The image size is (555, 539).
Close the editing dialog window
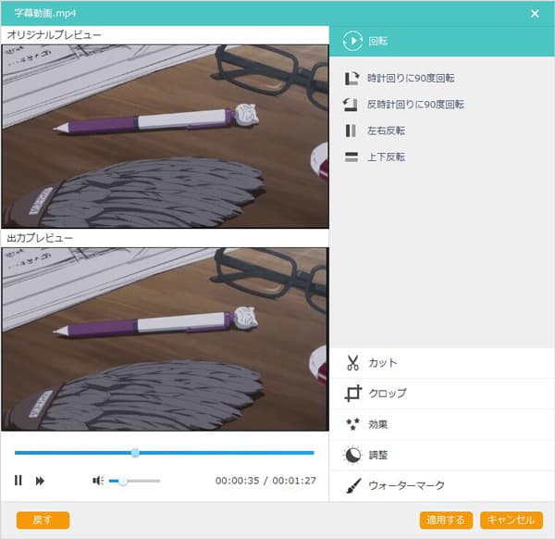pos(535,13)
